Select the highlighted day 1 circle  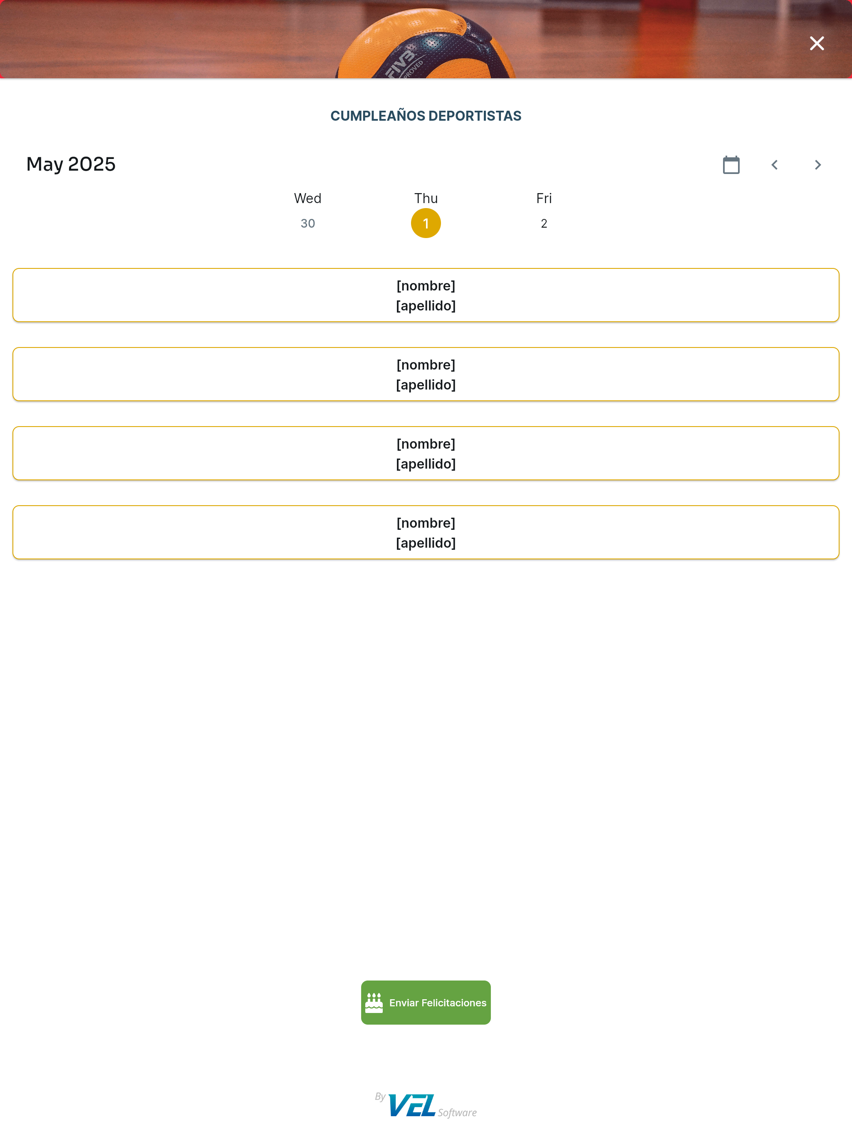click(x=426, y=223)
